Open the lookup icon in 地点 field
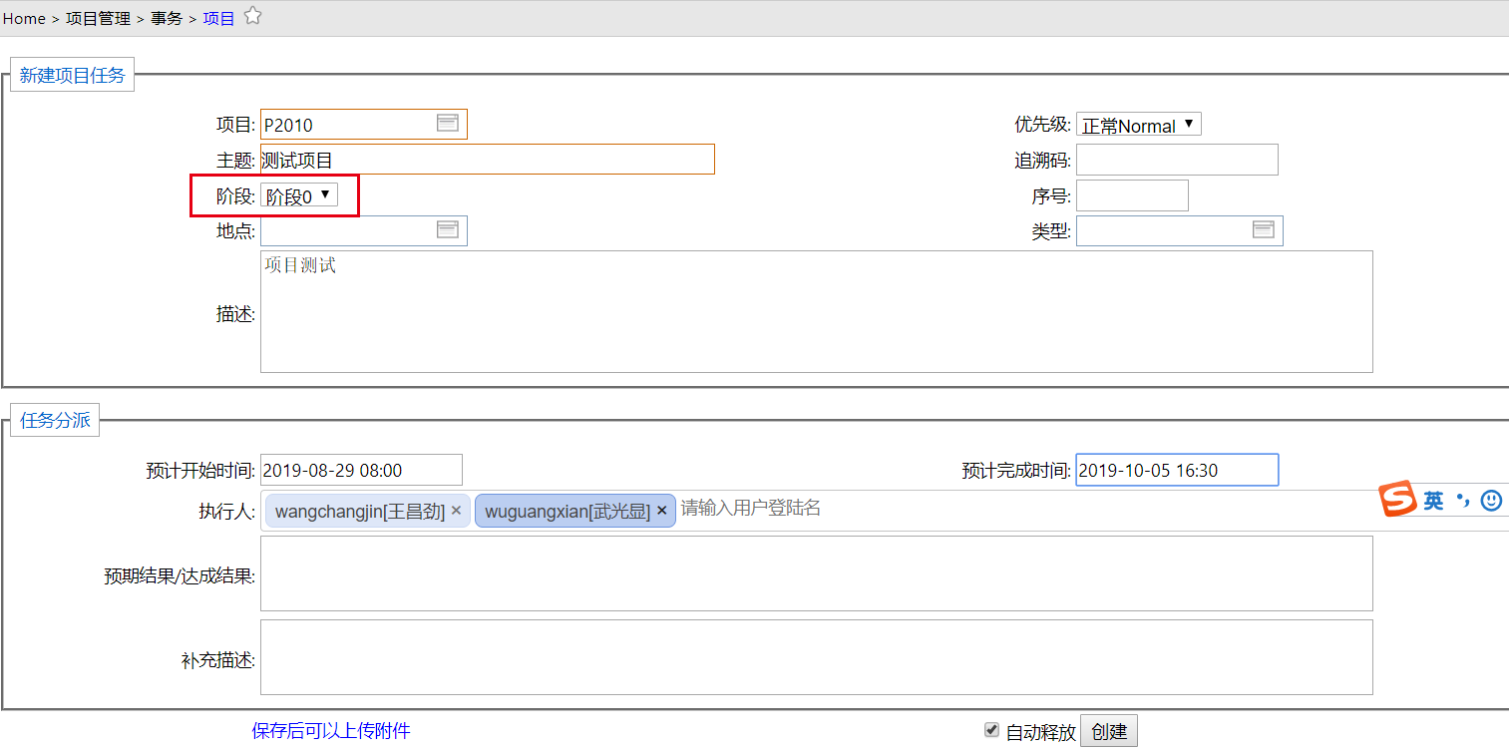 click(448, 230)
